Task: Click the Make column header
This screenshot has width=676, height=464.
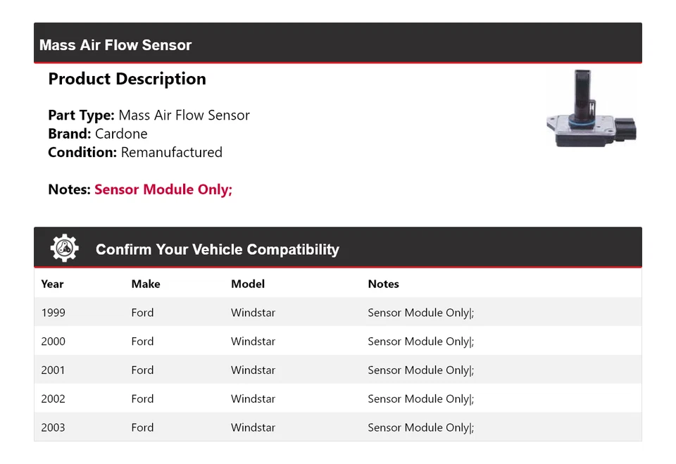Action: click(x=145, y=284)
